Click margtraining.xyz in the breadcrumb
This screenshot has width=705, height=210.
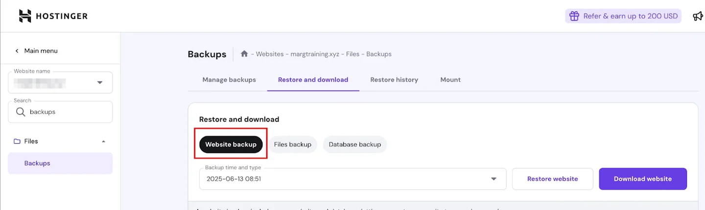(315, 54)
